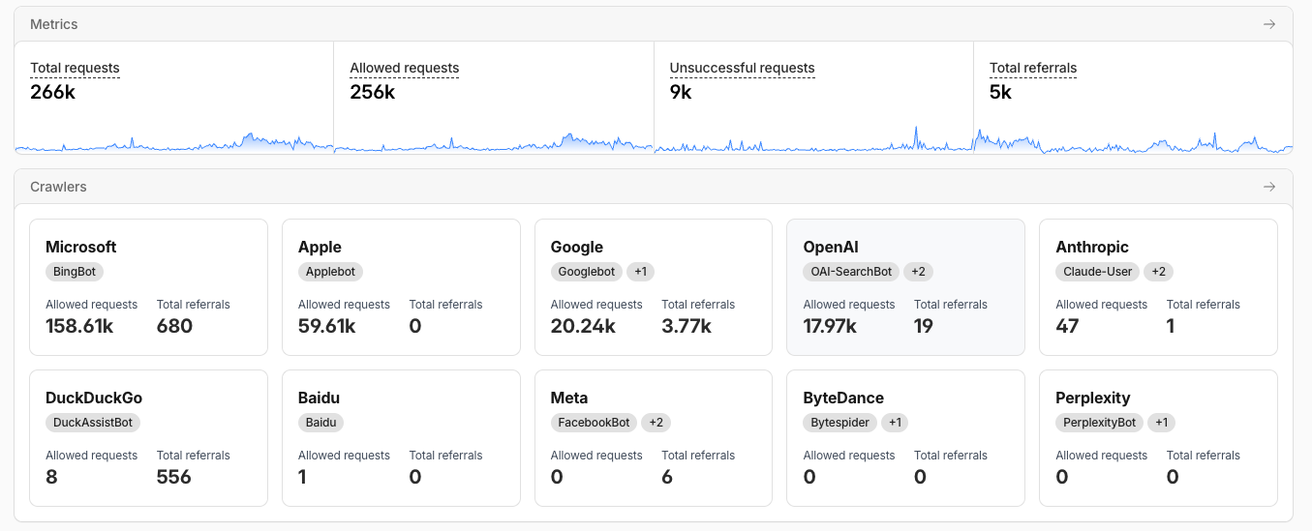Click the Total referrals sparkline chart
This screenshot has width=1312, height=531.
(x=1133, y=140)
